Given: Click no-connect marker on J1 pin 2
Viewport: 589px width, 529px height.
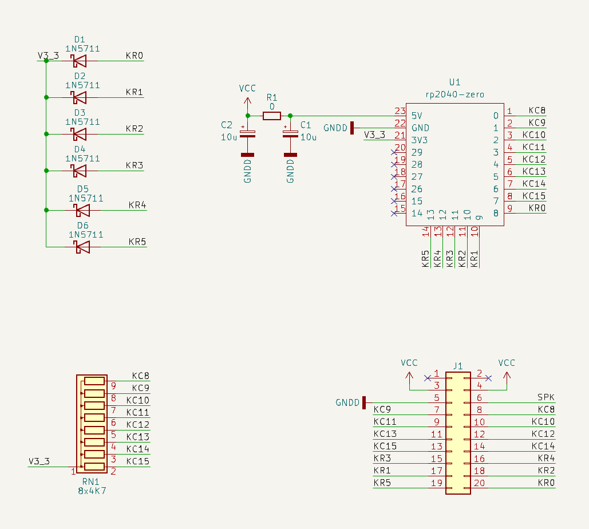Looking at the screenshot, I should click(488, 378).
